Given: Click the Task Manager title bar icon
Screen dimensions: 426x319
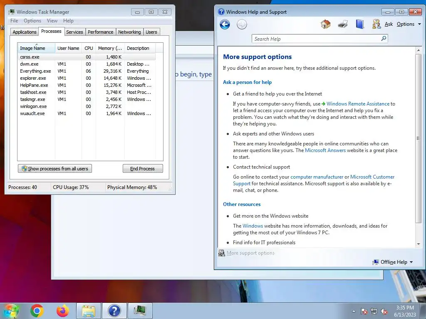Looking at the screenshot, I should [x=11, y=12].
